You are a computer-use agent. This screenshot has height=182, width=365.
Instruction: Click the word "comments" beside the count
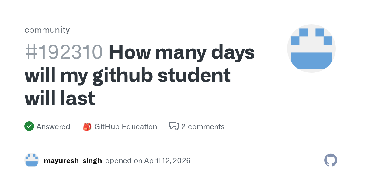tap(206, 126)
